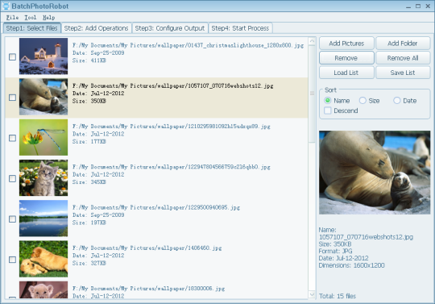Switch to Step3: Configure Output tab

click(x=170, y=28)
